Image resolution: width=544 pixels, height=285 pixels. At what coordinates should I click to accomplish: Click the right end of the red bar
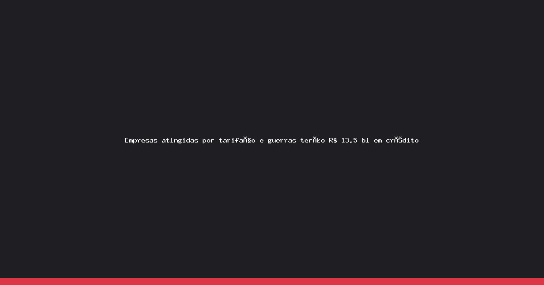(541, 281)
